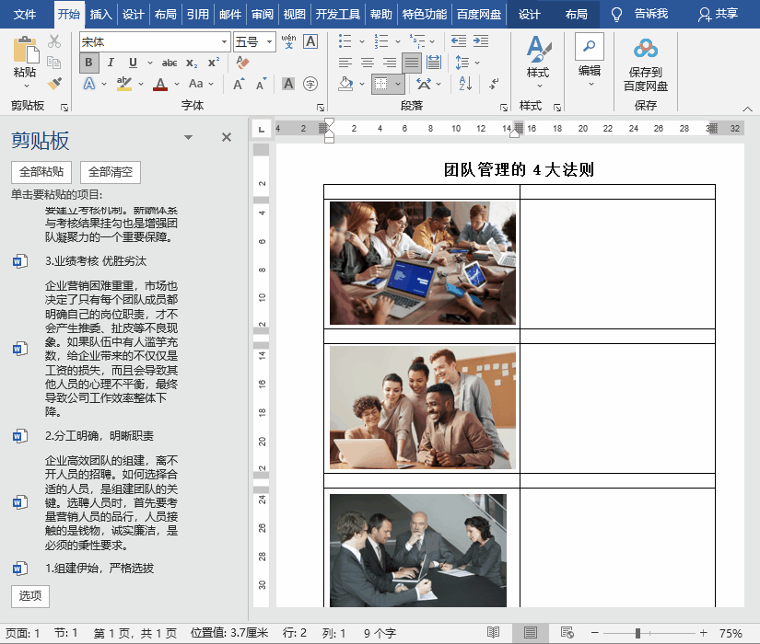Open the font size dropdown
This screenshot has width=760, height=644.
tap(270, 41)
